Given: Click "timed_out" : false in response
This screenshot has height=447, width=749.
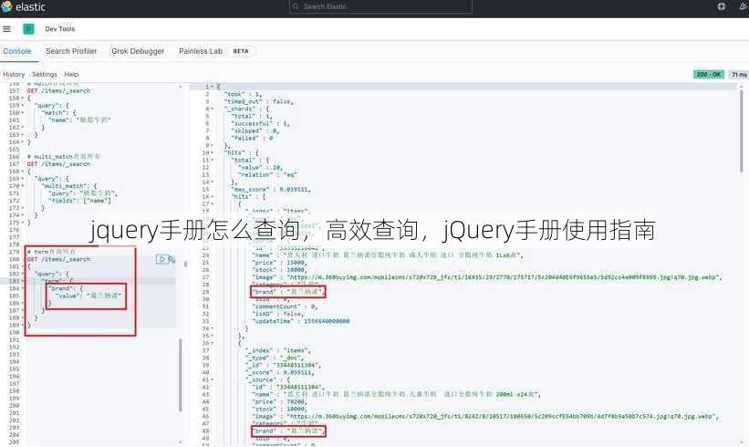Looking at the screenshot, I should coord(259,102).
